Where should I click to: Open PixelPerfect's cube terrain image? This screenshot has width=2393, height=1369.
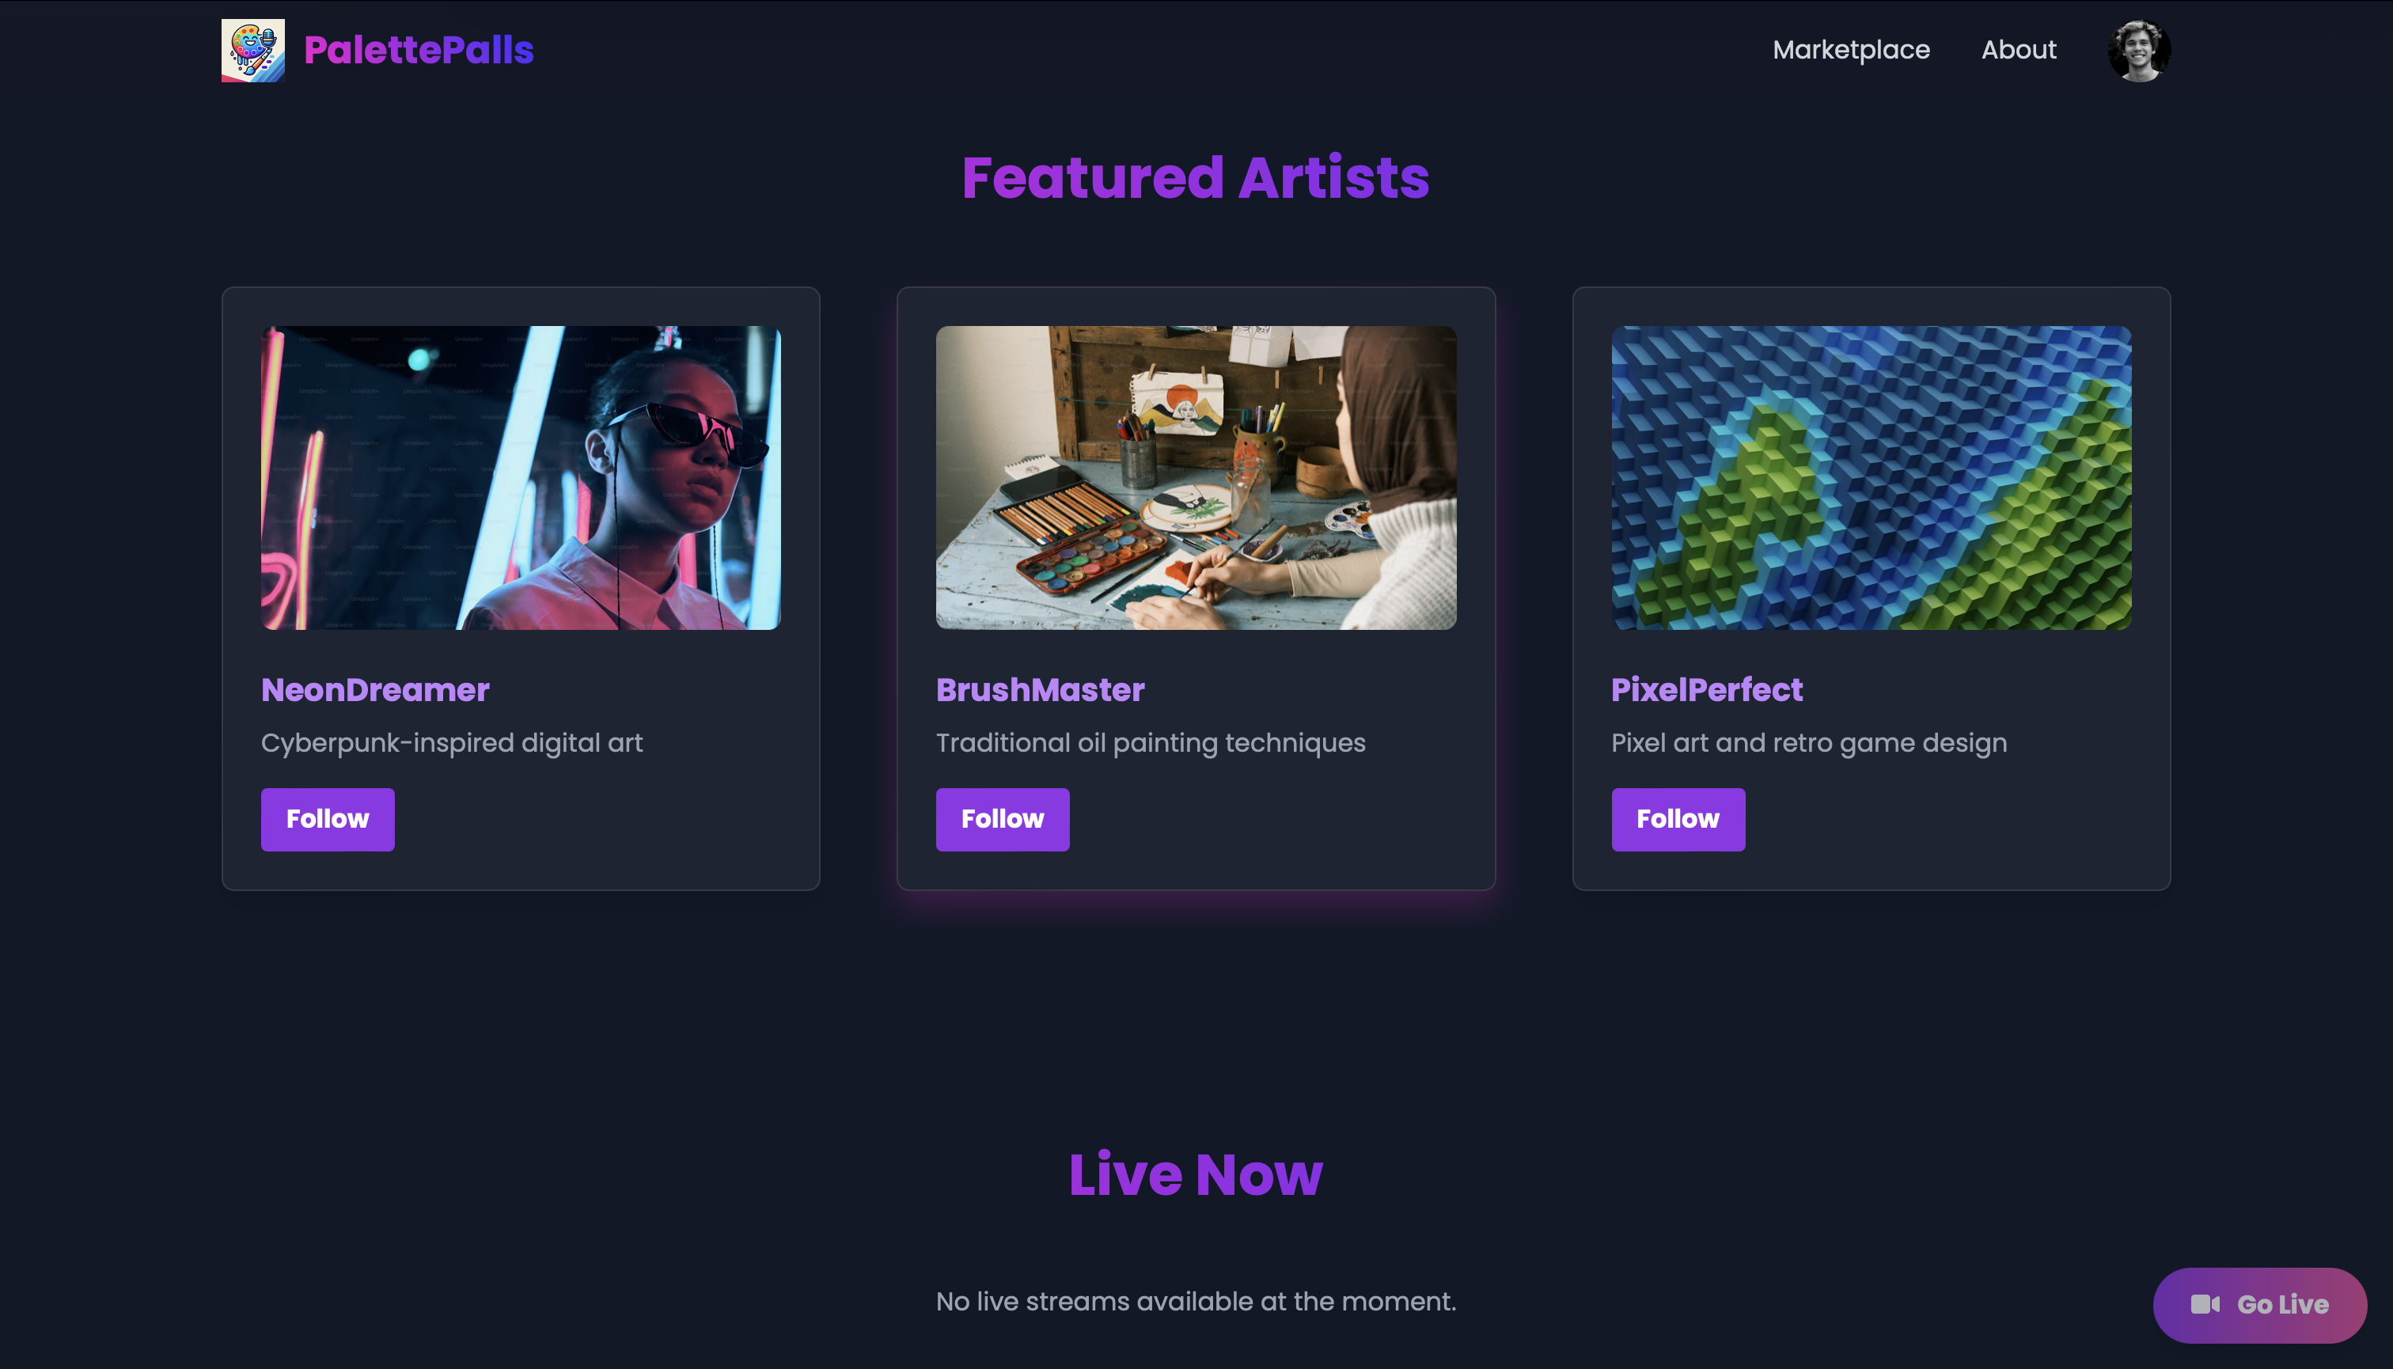coord(1872,478)
